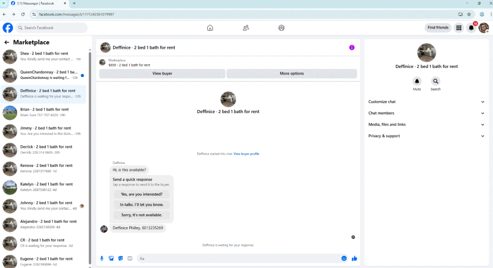Open the Groups icon in top navigation
The height and width of the screenshot is (268, 493).
281,28
